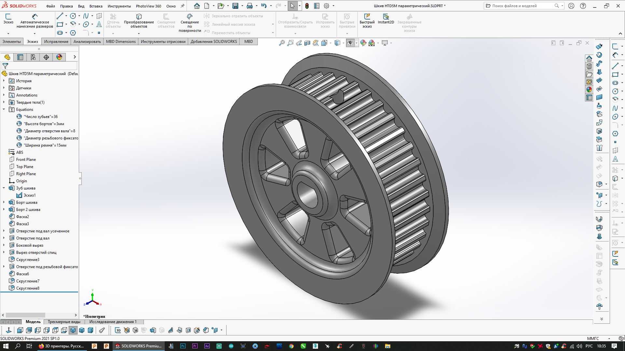The height and width of the screenshot is (351, 625).
Task: Click the Save floppy disk icon
Action: pos(235,6)
